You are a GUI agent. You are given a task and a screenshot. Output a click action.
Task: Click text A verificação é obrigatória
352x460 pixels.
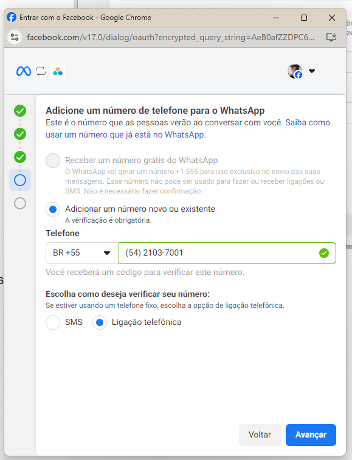(108, 220)
